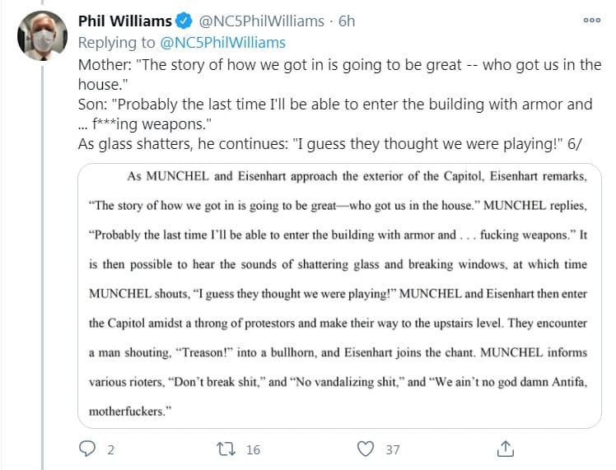Open the share tweet icon

[x=506, y=449]
